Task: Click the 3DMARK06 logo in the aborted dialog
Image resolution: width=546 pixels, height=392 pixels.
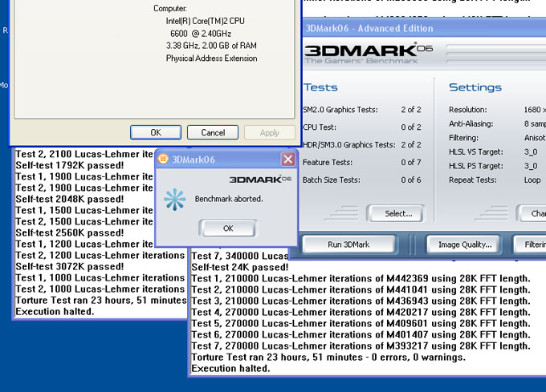Action: (x=260, y=180)
